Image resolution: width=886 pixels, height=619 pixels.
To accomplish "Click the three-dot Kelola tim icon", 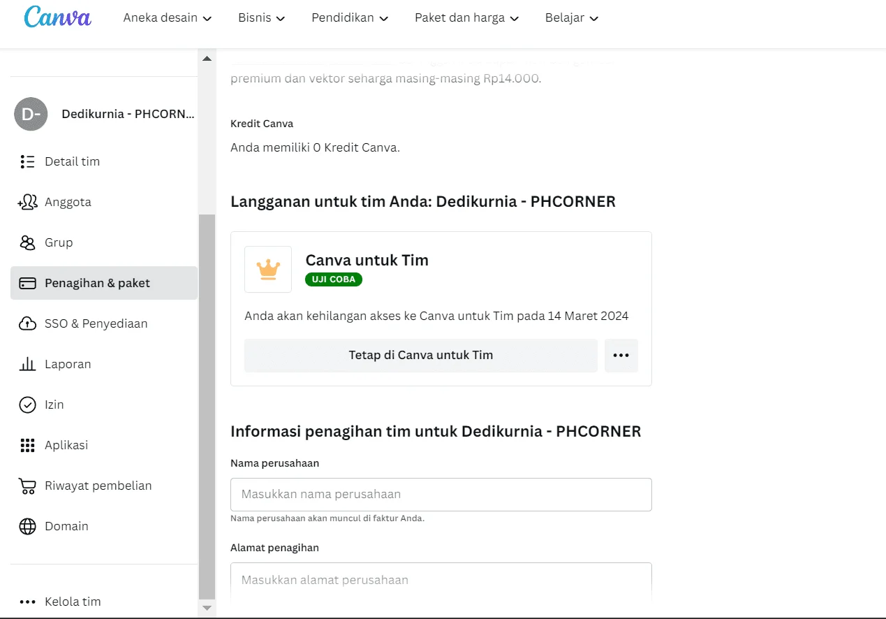I will point(27,602).
